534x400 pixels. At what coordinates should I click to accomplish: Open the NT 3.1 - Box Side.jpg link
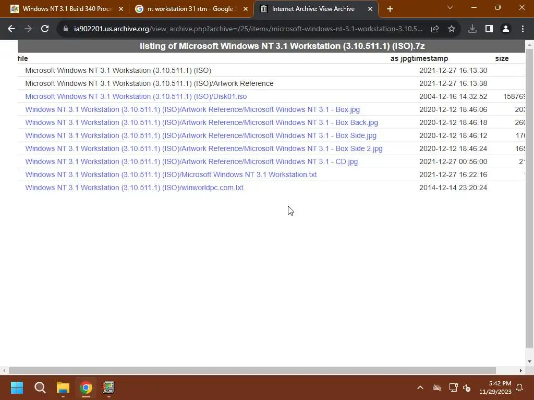point(201,136)
